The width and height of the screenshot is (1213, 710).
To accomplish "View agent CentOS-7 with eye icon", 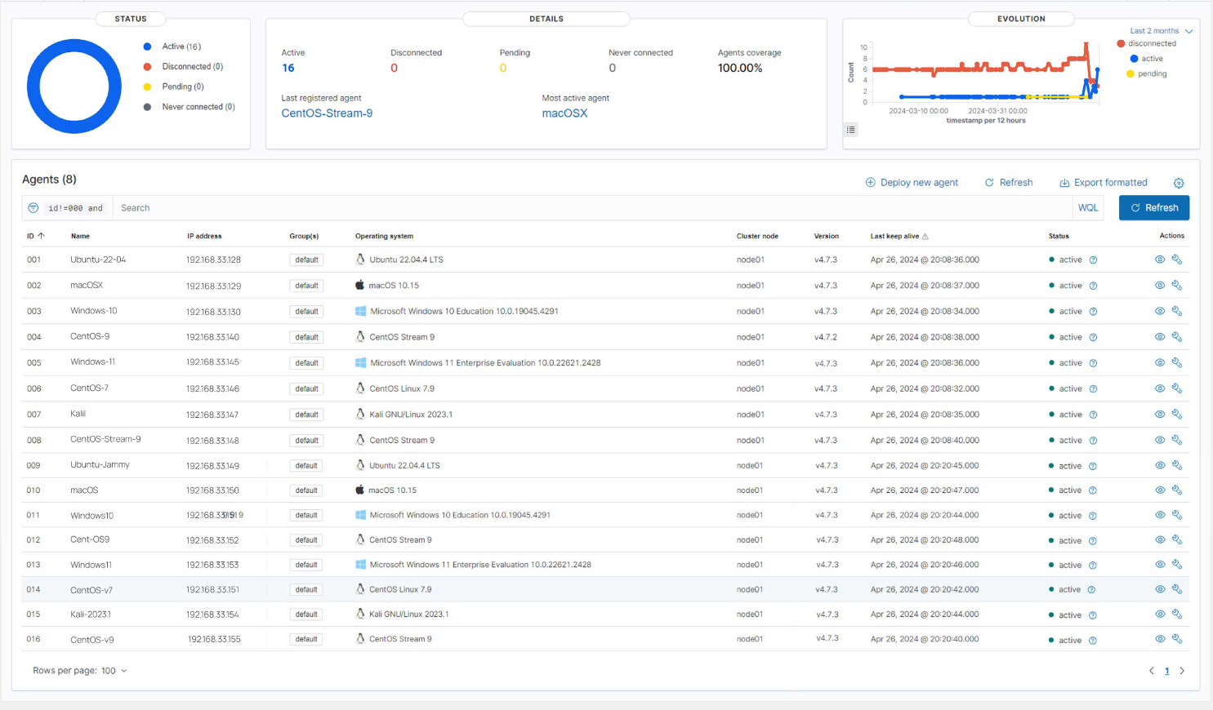I will click(1159, 388).
